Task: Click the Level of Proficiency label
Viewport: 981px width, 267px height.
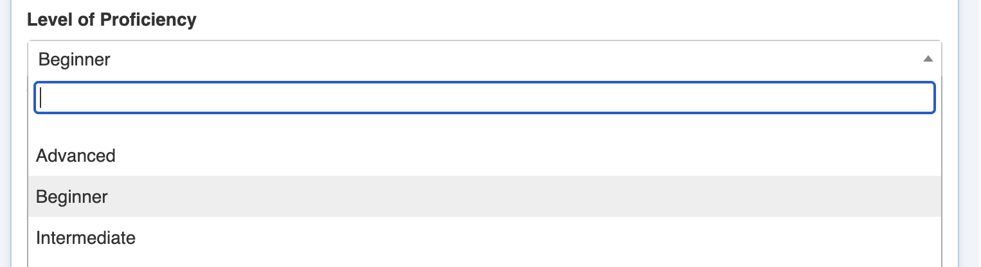Action: 111,20
